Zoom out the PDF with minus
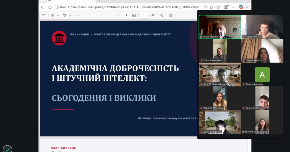Viewport: 290px width, 152px height. (119, 15)
